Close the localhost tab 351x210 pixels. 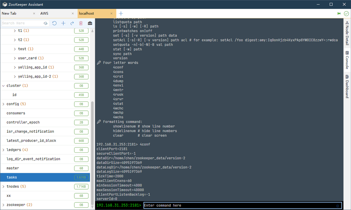tap(112, 13)
